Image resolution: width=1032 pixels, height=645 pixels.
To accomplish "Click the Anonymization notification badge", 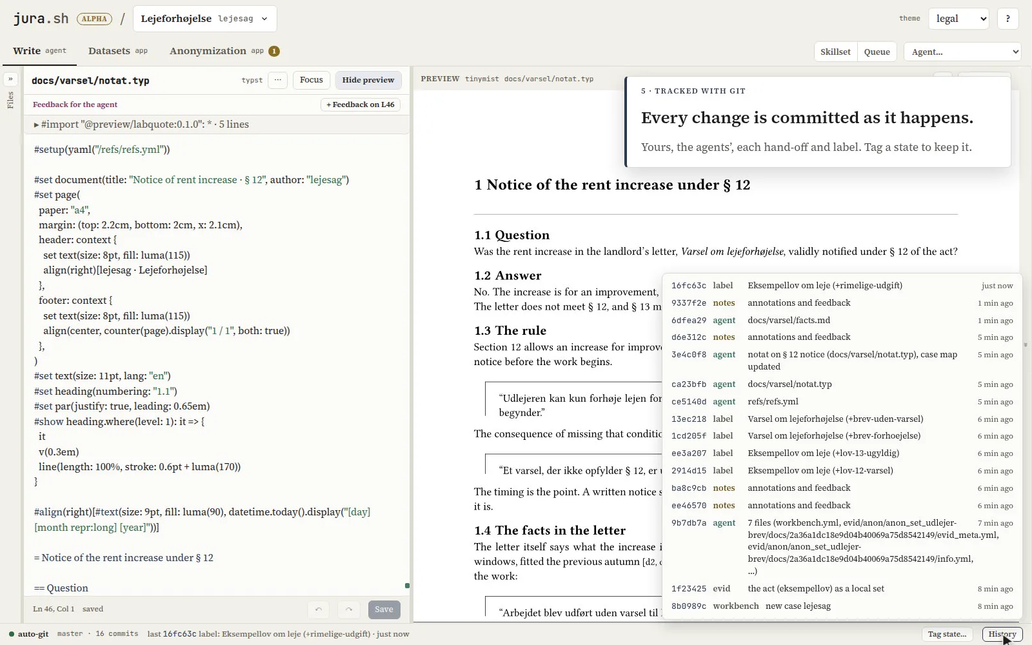I will click(x=274, y=51).
